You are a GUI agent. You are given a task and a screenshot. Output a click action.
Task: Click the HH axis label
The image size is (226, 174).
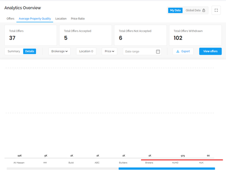click(x=45, y=163)
